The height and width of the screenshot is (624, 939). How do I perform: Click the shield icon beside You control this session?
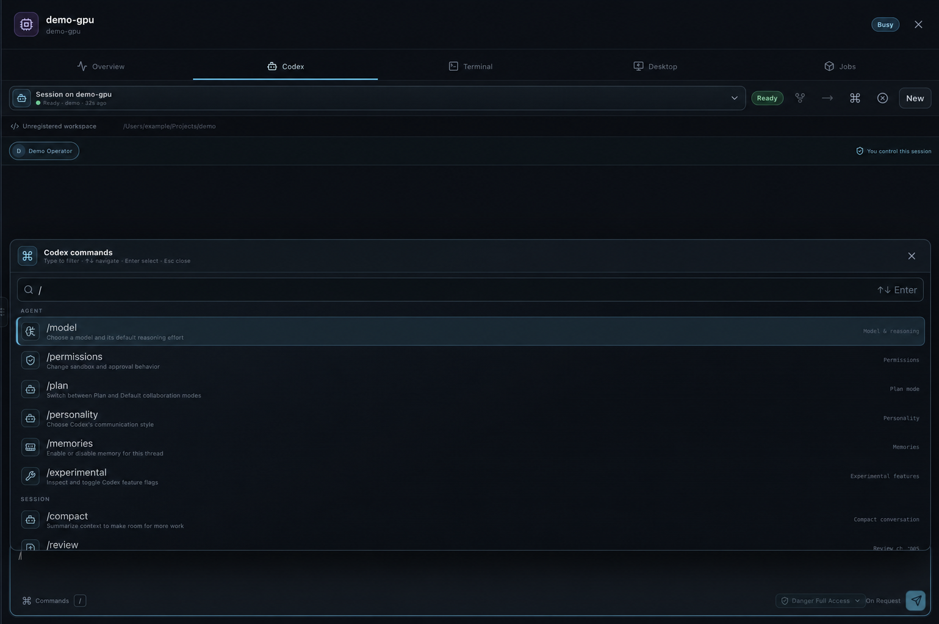[x=860, y=151]
